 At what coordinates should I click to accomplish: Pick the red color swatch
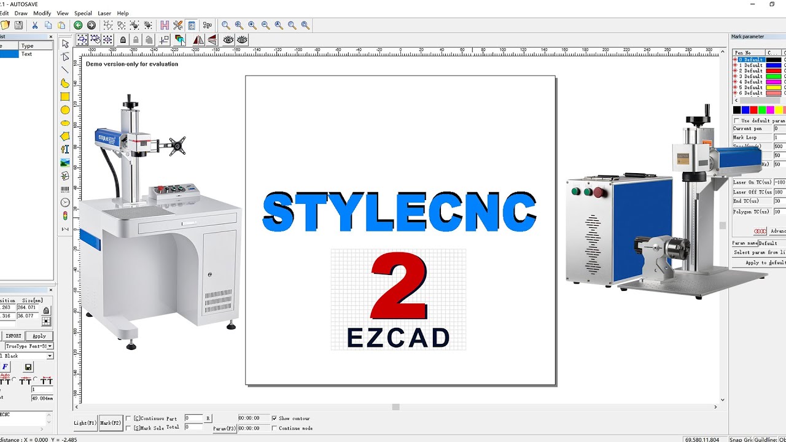click(753, 110)
